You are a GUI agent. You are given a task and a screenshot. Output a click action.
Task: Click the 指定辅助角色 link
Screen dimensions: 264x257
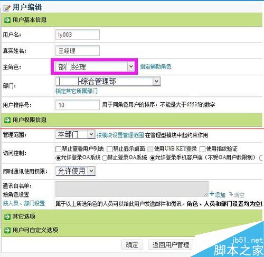point(156,67)
